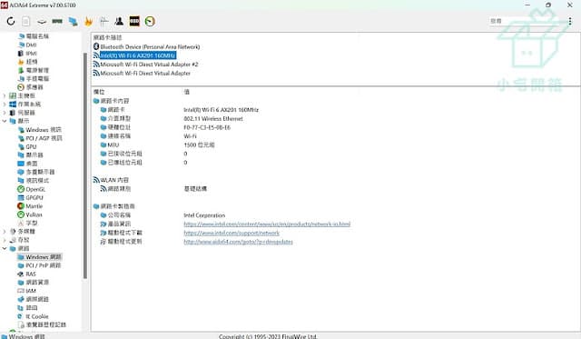Viewport: 581px width, 339px height.
Task: Select Vulkan in the tree
Action: pos(30,214)
